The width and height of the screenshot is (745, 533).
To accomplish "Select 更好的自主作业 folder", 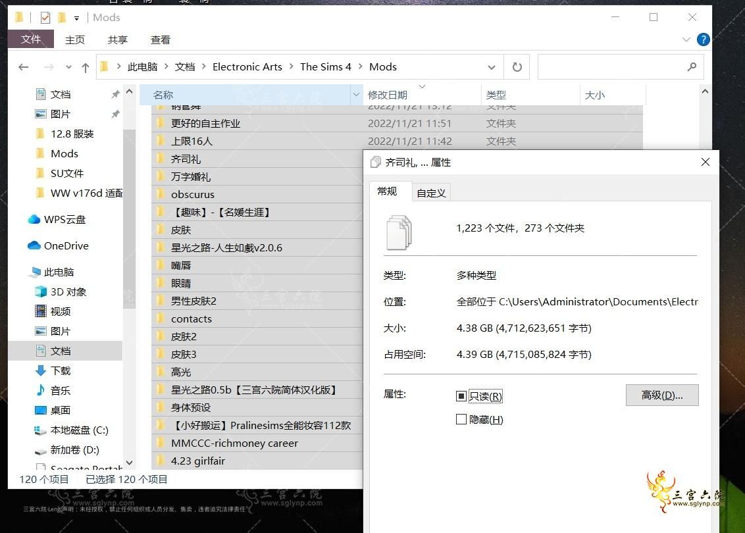I will coord(206,124).
